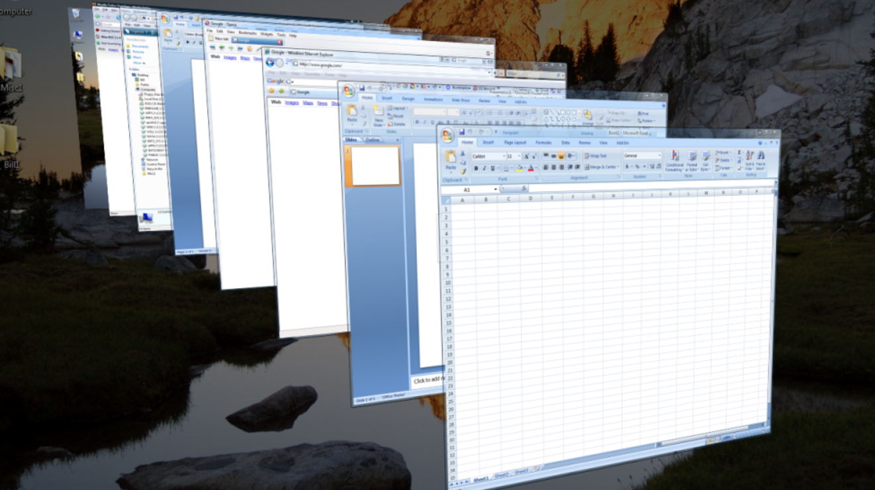Open the Animations tab in PowerPoint
This screenshot has width=875, height=490.
[434, 99]
